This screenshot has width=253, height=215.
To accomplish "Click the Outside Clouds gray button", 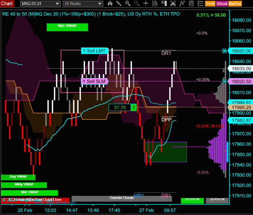I will [x=122, y=198].
